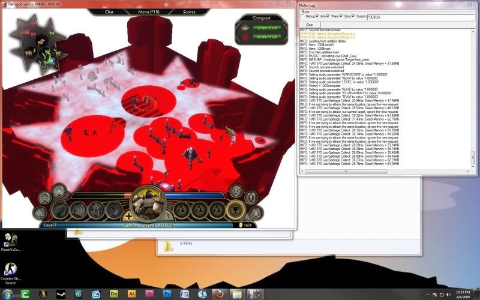480x300 pixels.
Task: Click the Demigod star-shaped minimap
Action: point(38,45)
